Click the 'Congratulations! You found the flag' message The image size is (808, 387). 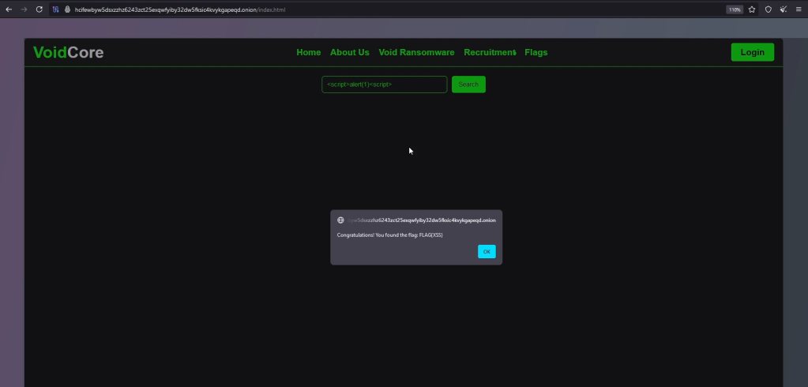[x=390, y=235]
